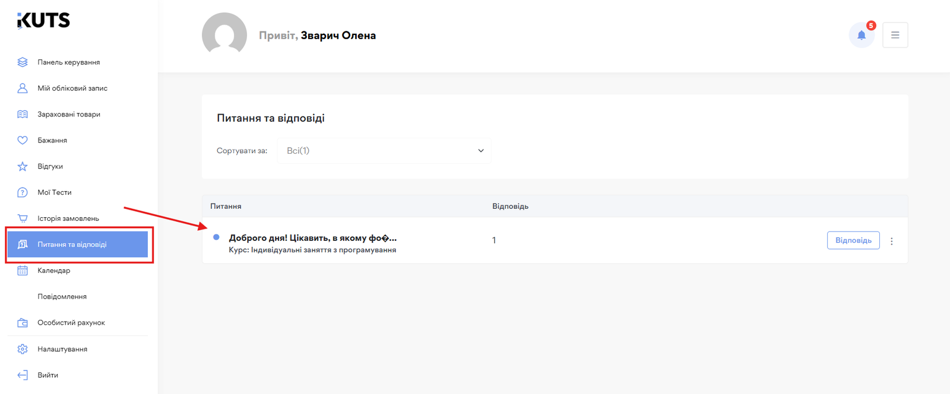
Task: Click the KUTS logo
Action: tap(43, 21)
